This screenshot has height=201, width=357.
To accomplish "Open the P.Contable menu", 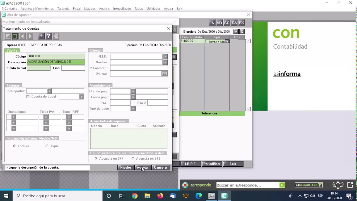I will [x=9, y=9].
